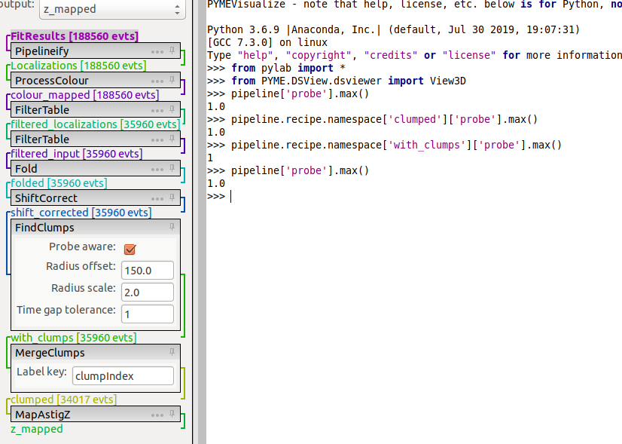Open the z_mapped output dropdown
Viewport: 622px width, 444px height.
tap(112, 9)
